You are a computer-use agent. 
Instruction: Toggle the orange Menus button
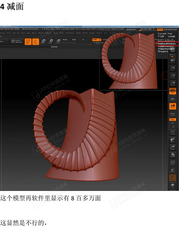coord(160,29)
